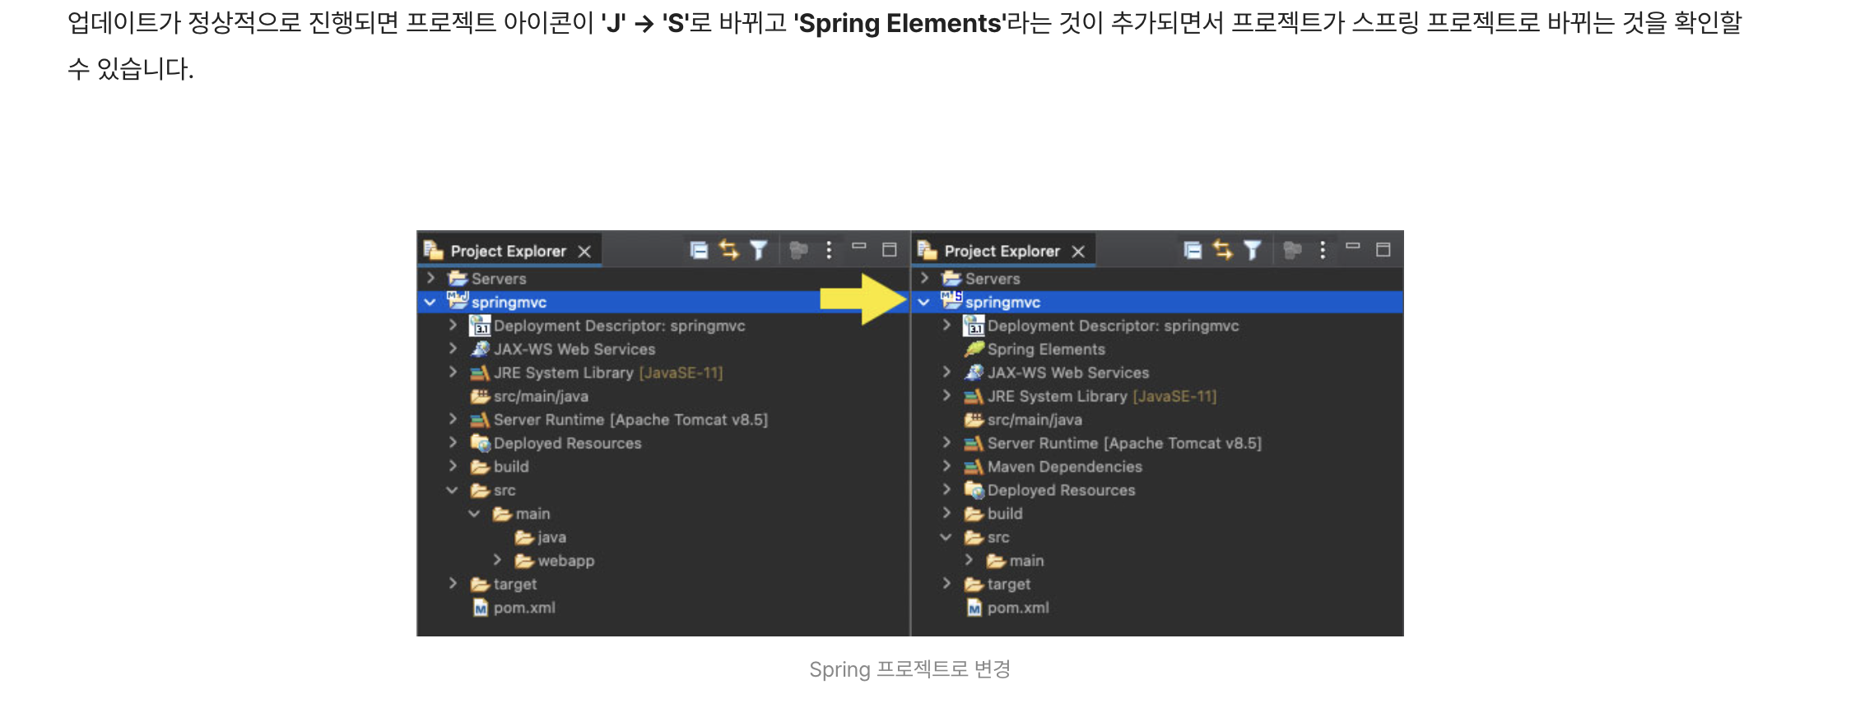1860x717 pixels.
Task: Click the image caption 'Spring 프로젝트로 변경'
Action: (x=909, y=669)
